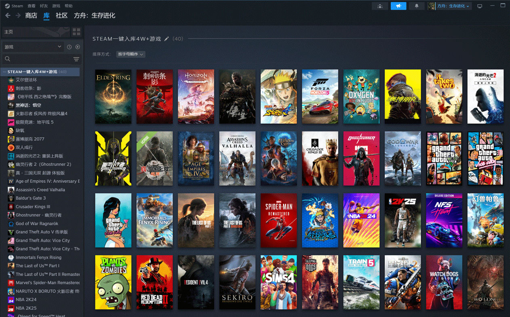Viewport: 510px width, 317px height.
Task: Expand the 按字母顺序 sort order dropdown
Action: 131,54
